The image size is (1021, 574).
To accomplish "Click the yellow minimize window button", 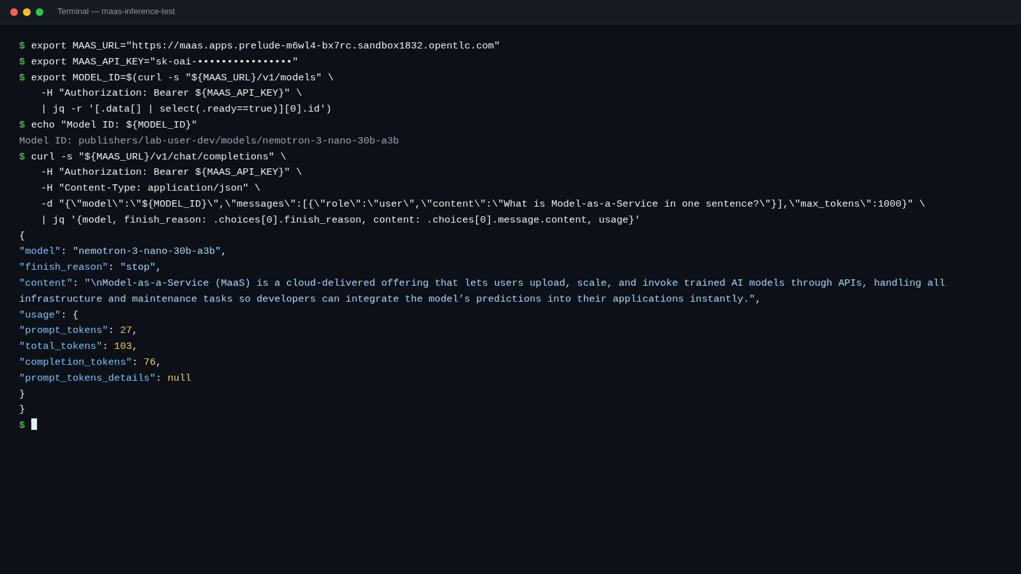I will (x=27, y=12).
